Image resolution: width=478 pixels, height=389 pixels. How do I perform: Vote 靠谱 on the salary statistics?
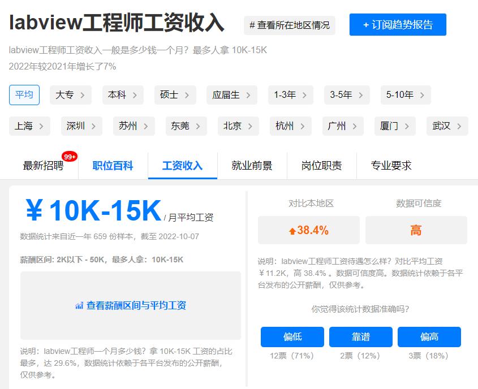[x=360, y=336]
